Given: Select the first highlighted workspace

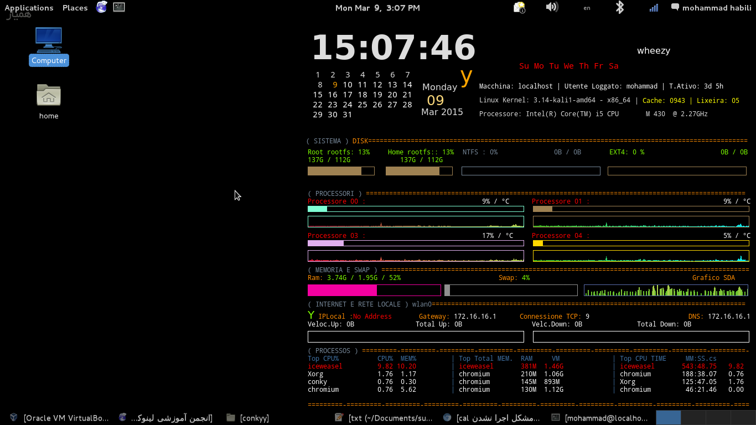Looking at the screenshot, I should pyautogui.click(x=668, y=417).
